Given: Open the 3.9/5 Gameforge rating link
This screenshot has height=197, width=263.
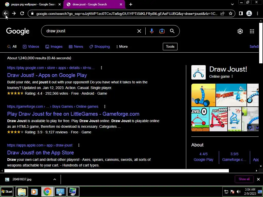Looking at the screenshot, I should 234,157.
